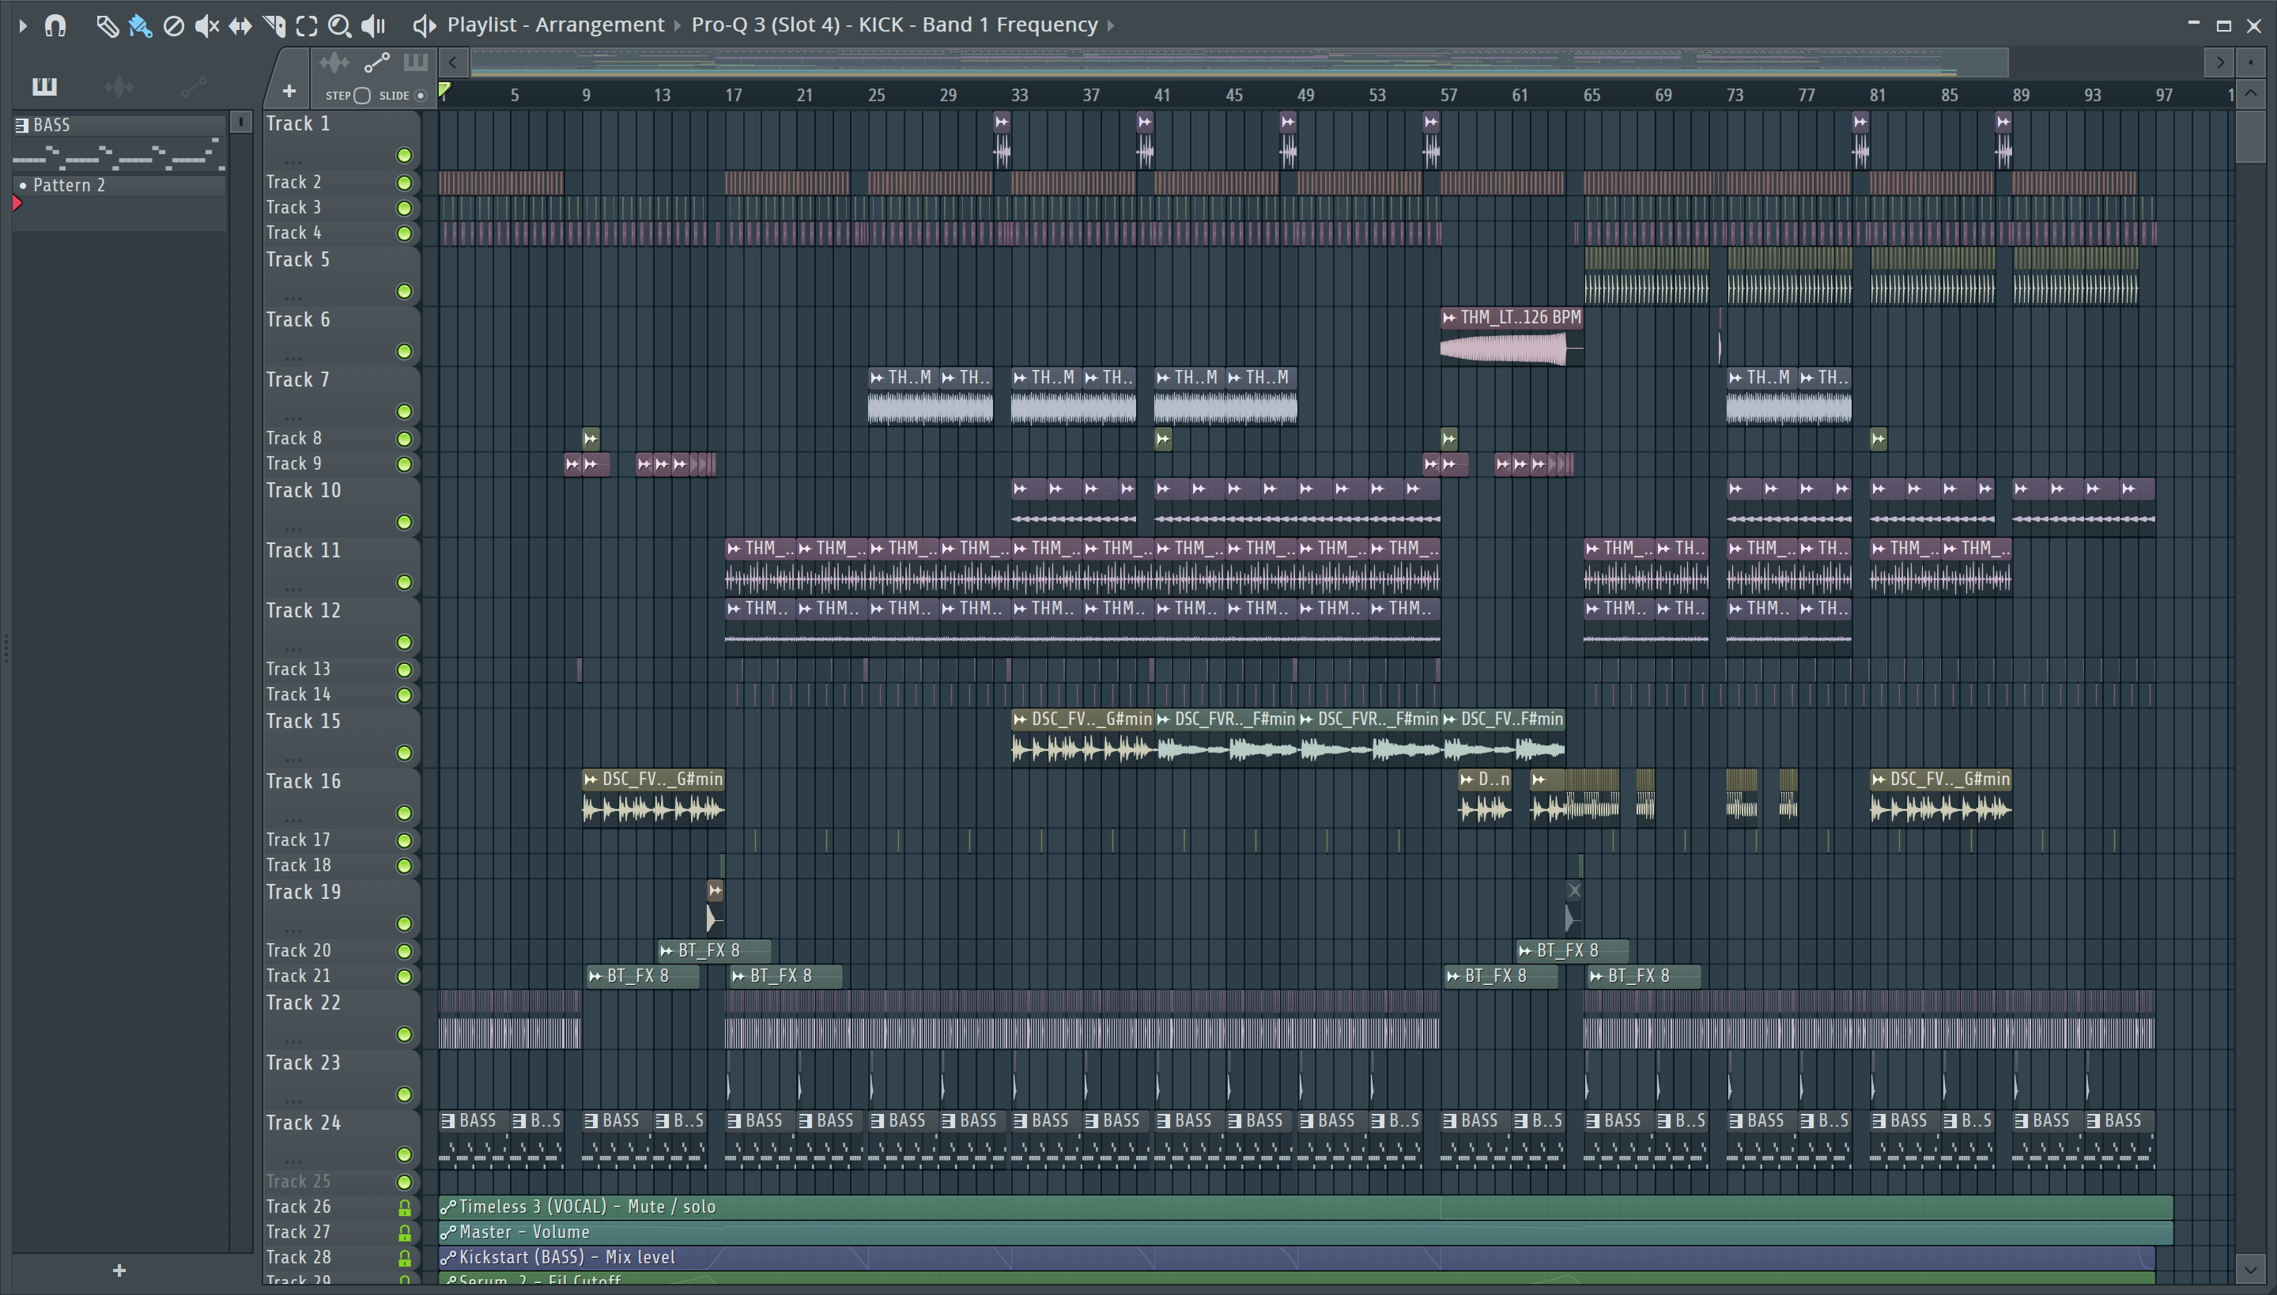Mute Track 15 with its green light
The height and width of the screenshot is (1295, 2277).
coord(404,753)
